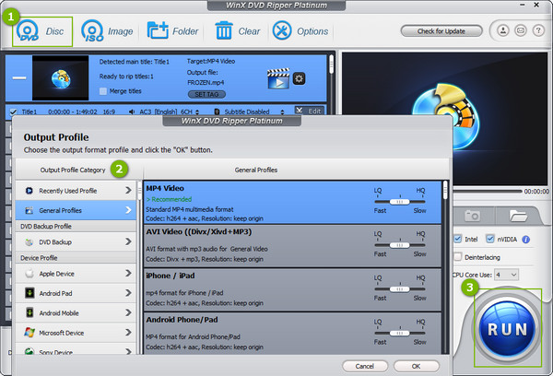Enable the Merge titles checkbox
This screenshot has height=376, width=553.
point(103,91)
